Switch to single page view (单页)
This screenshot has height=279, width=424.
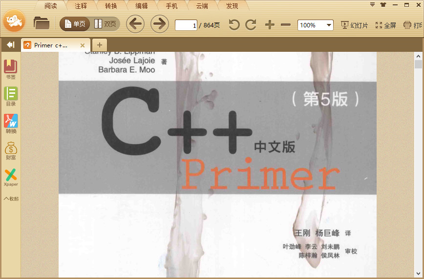(75, 24)
